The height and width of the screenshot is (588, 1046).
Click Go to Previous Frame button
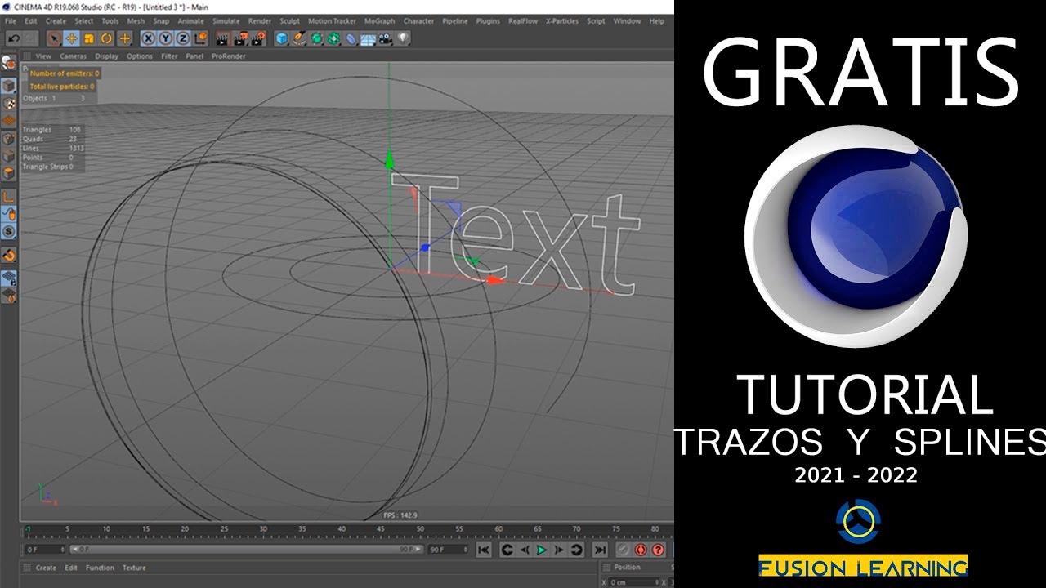click(525, 550)
